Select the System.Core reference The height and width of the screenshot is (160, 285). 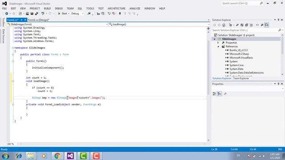(236, 65)
